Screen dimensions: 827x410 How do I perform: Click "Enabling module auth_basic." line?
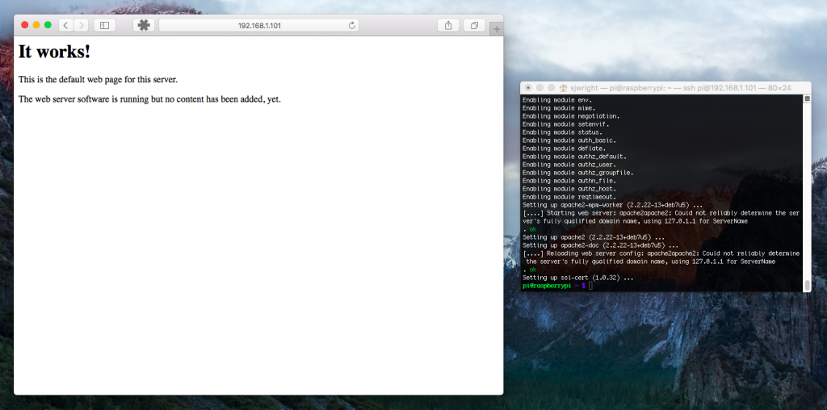click(569, 140)
